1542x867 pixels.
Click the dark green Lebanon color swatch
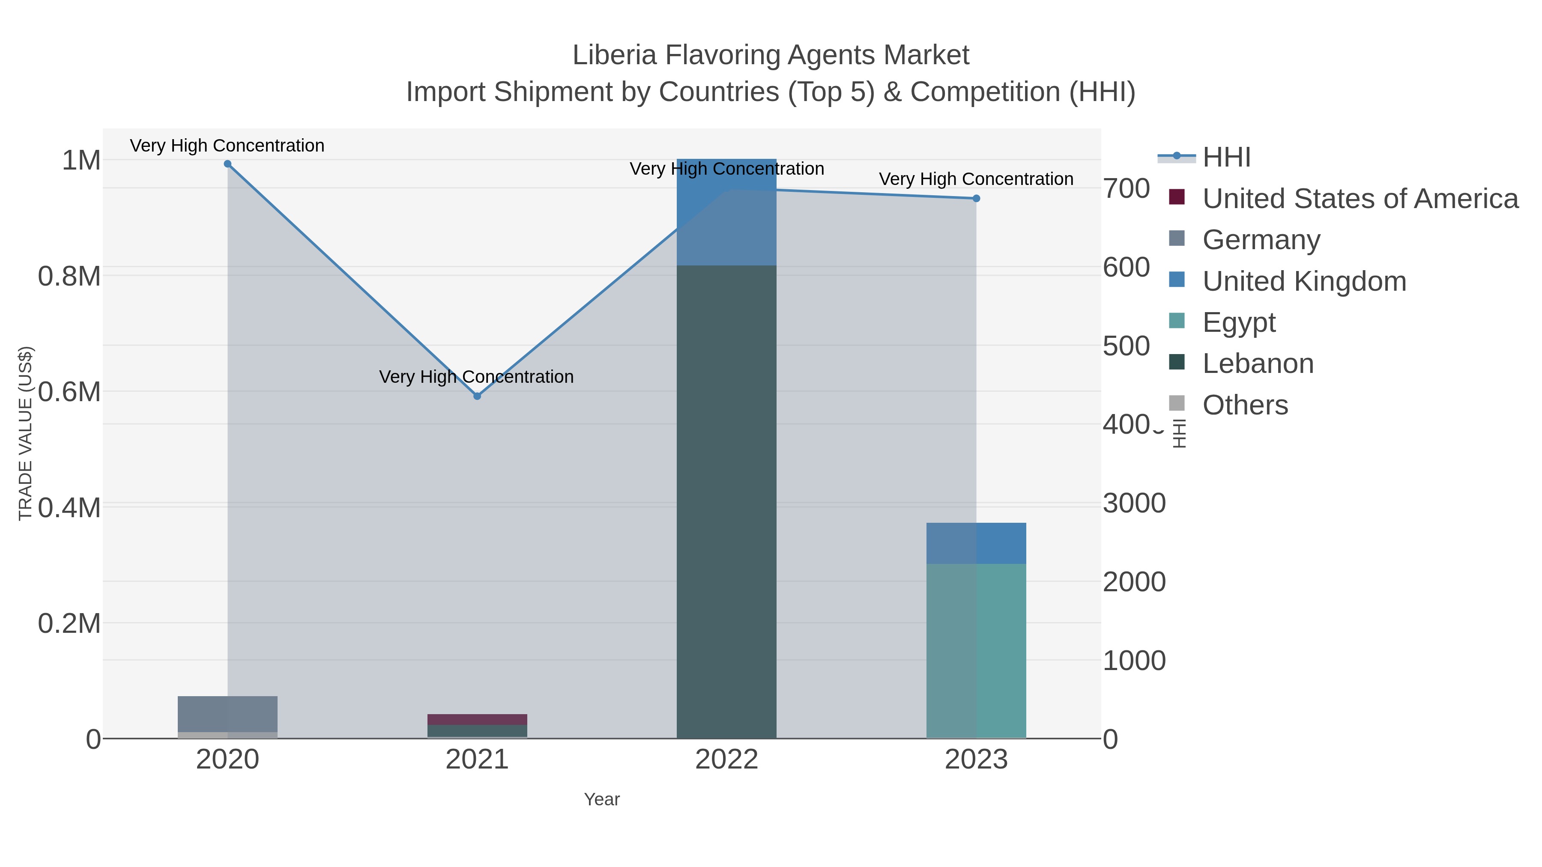1177,362
